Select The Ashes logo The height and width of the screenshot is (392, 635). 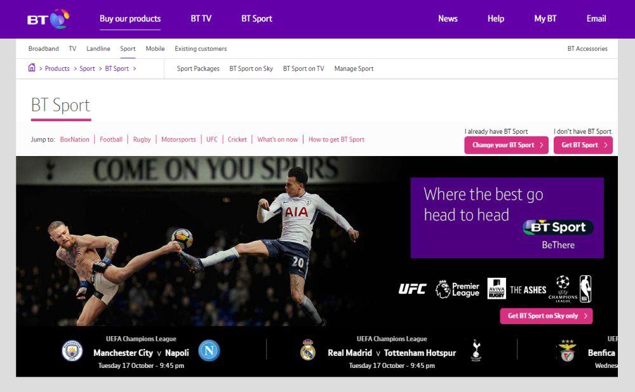coord(530,289)
